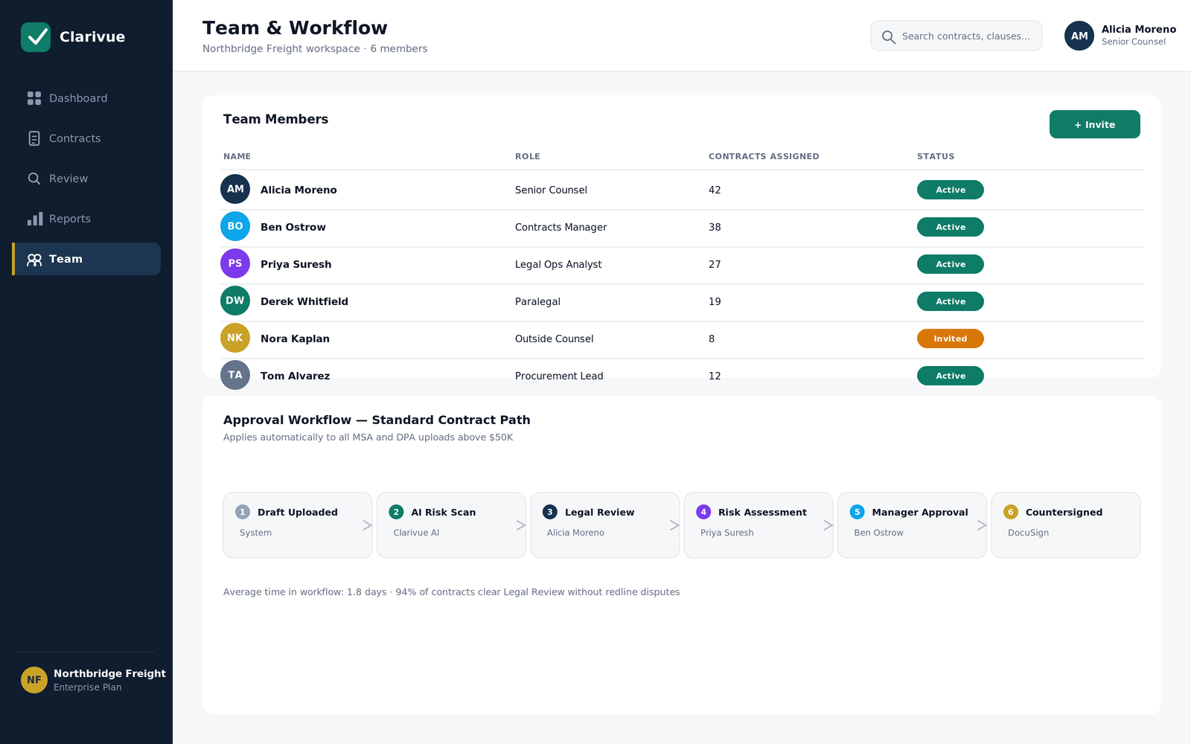Click the CONTRACTS ASSIGNED column header
1191x744 pixels.
[x=764, y=156]
